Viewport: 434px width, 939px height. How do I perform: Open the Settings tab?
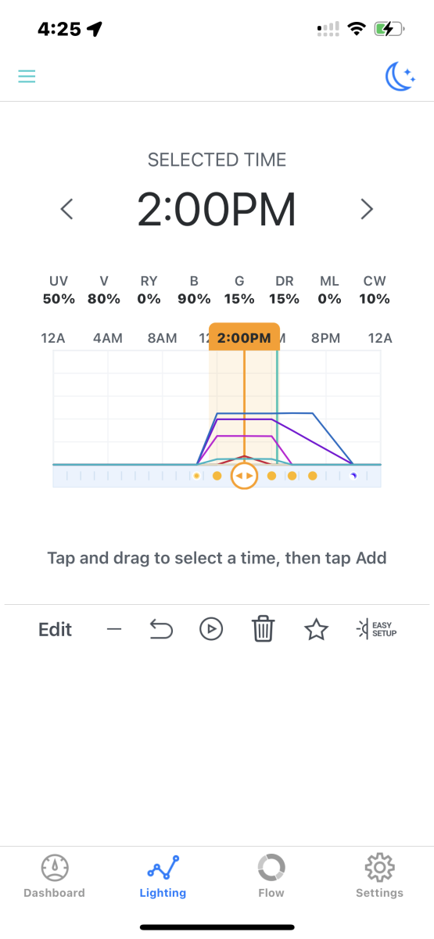tap(379, 876)
